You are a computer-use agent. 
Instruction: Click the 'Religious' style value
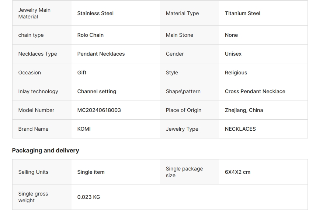[x=236, y=73]
